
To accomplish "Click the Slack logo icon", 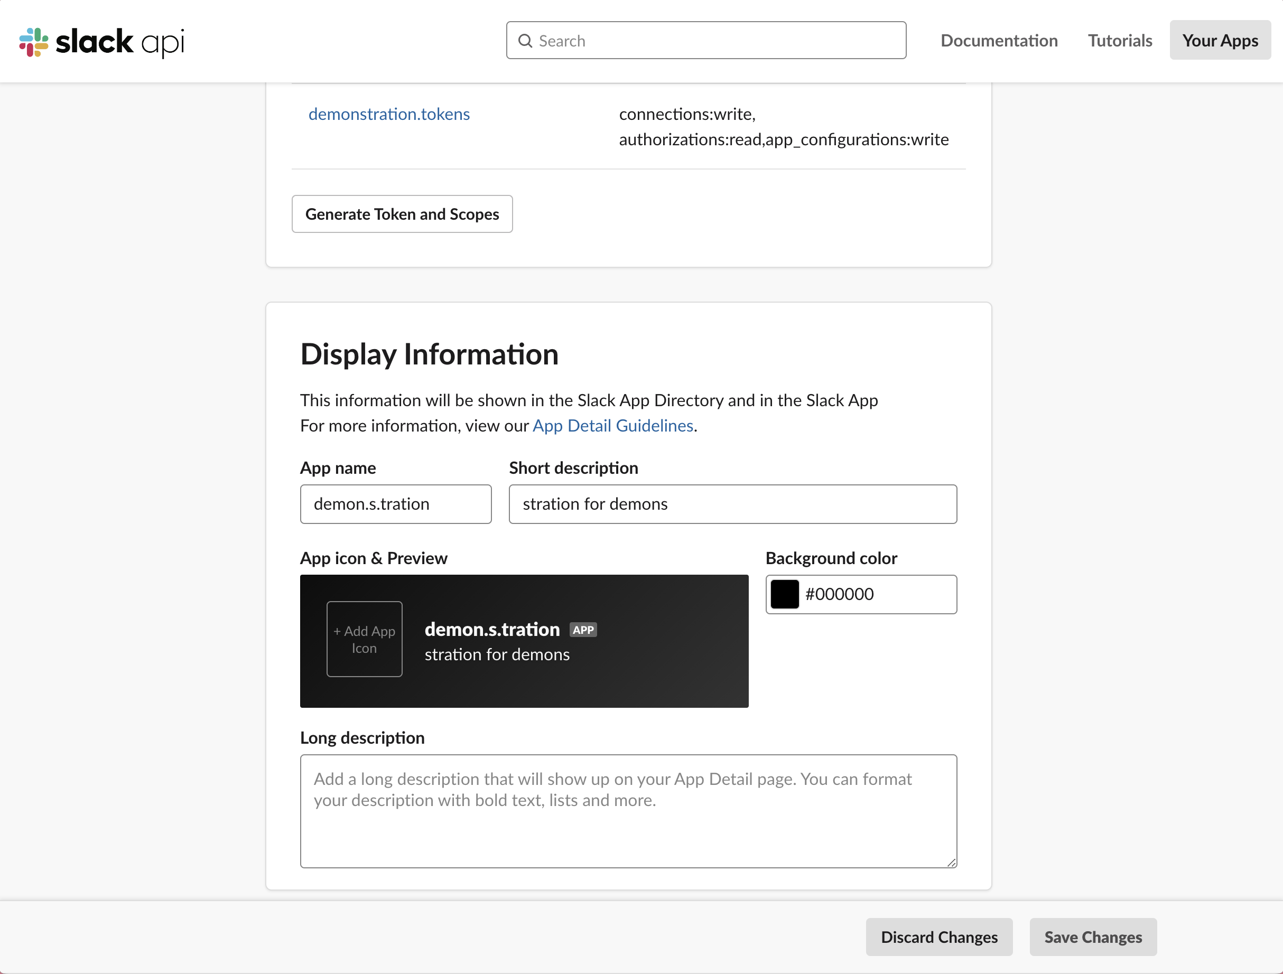I will pos(34,42).
